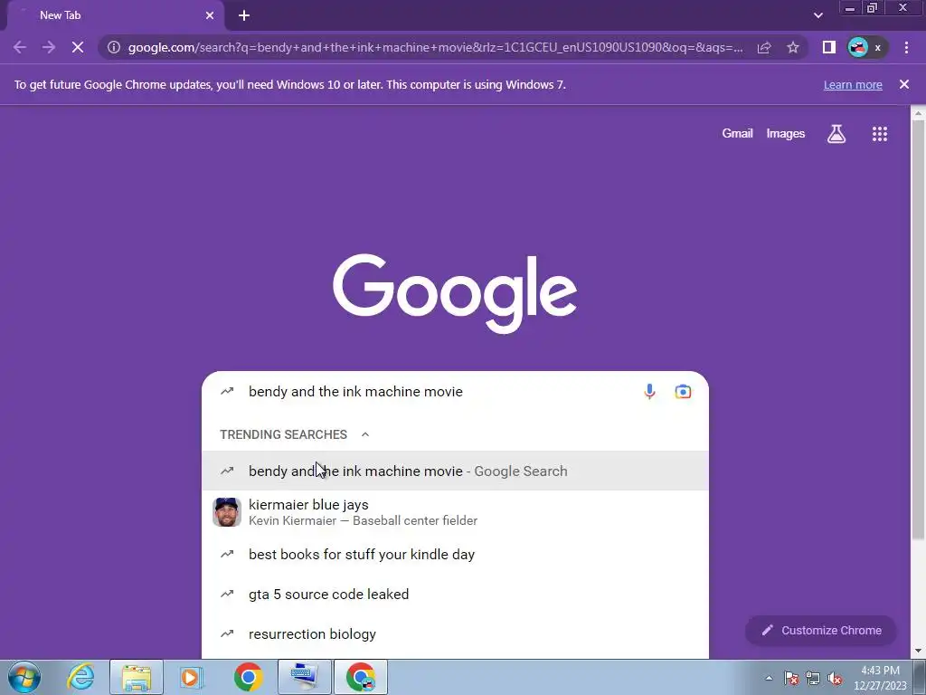926x695 pixels.
Task: Open a new tab with plus button
Action: click(244, 15)
